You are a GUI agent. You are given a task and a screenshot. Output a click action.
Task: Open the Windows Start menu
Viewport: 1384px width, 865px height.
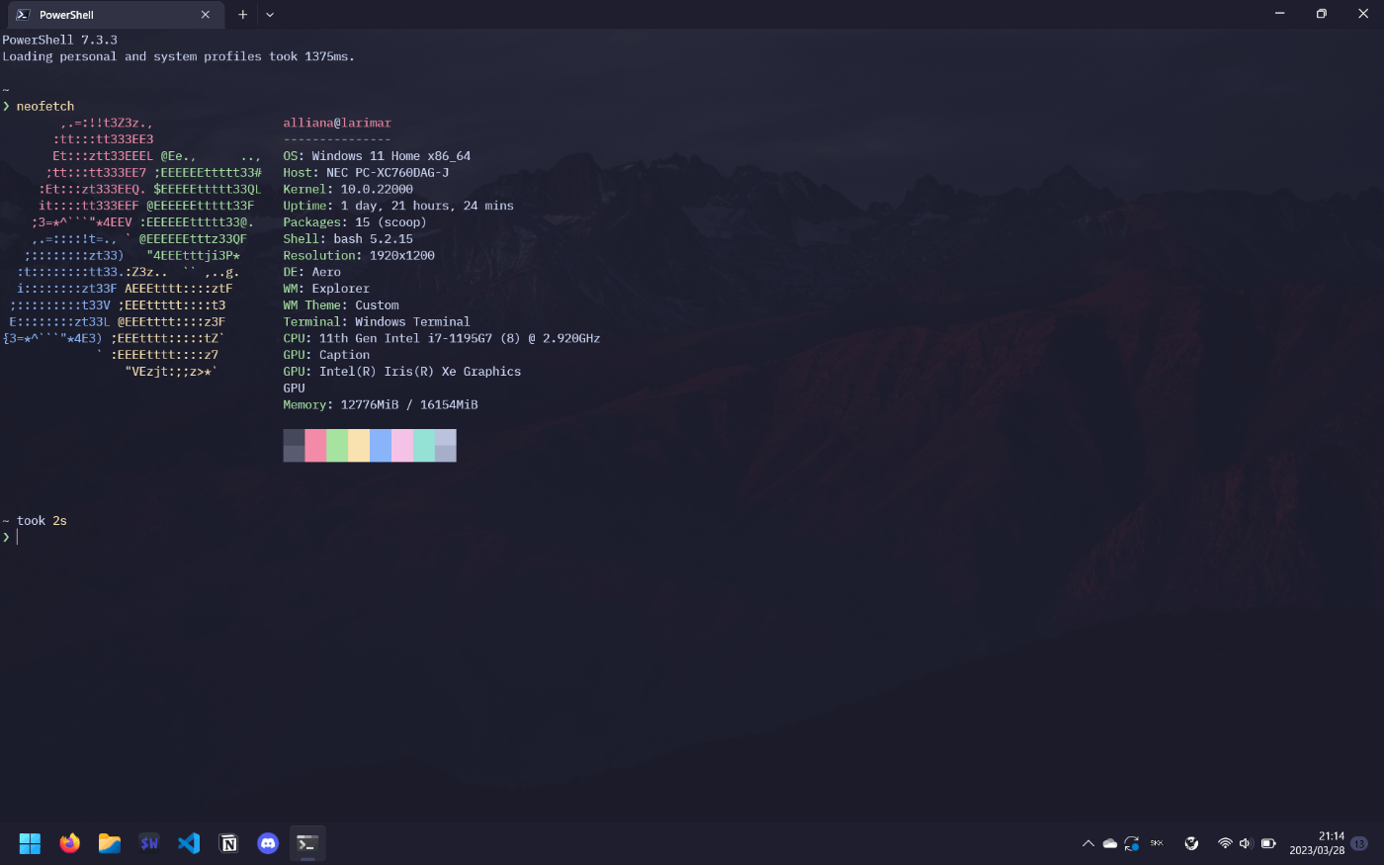(30, 843)
